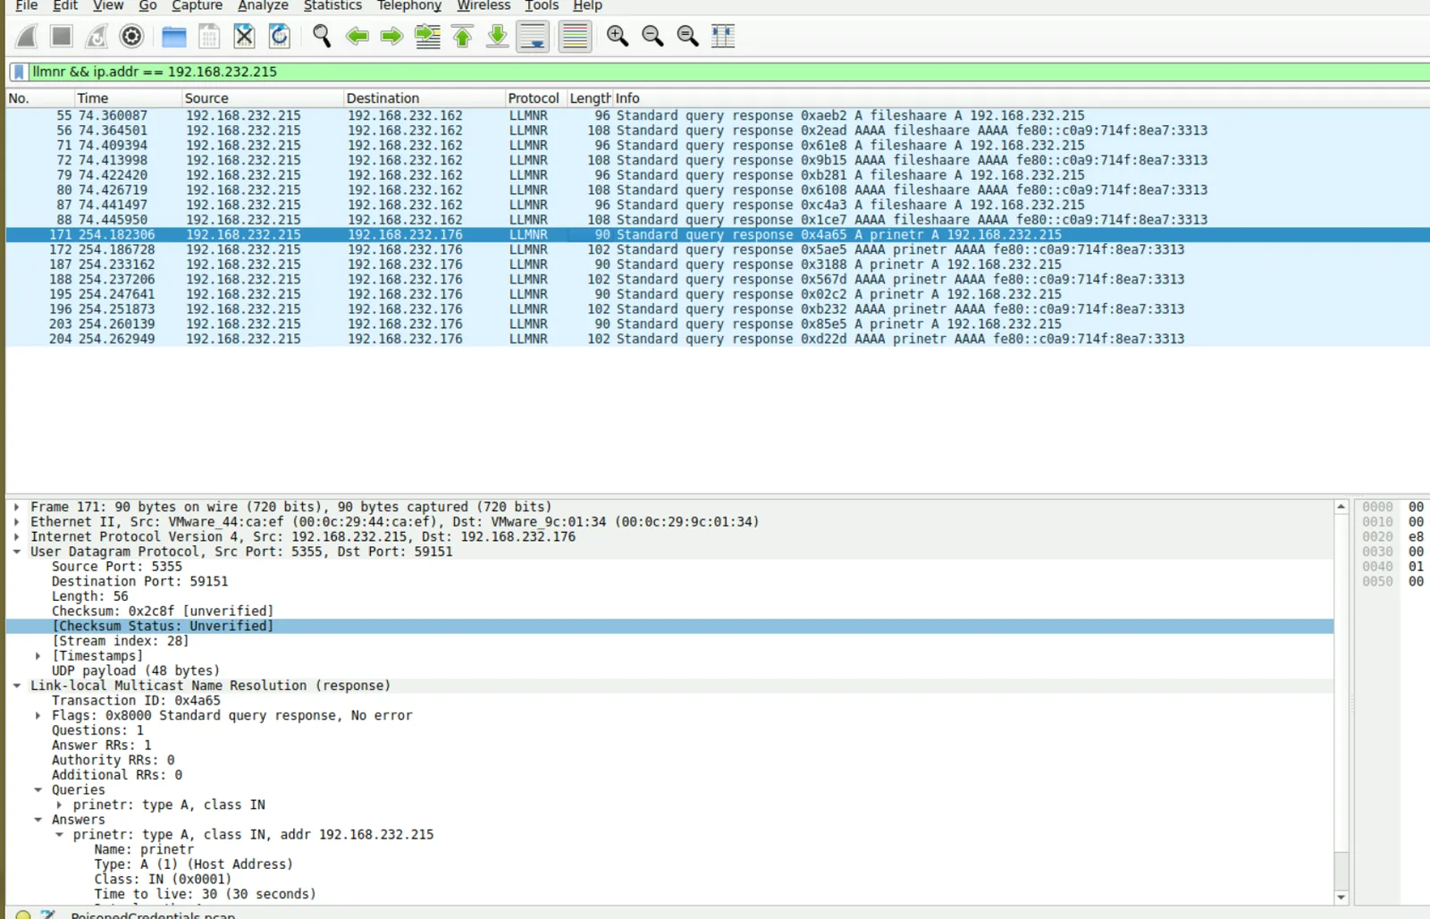Reset packet text to normal size
This screenshot has width=1430, height=919.
tap(687, 37)
